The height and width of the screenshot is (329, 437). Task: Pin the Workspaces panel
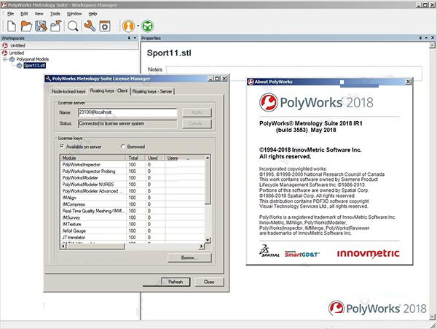[x=129, y=38]
